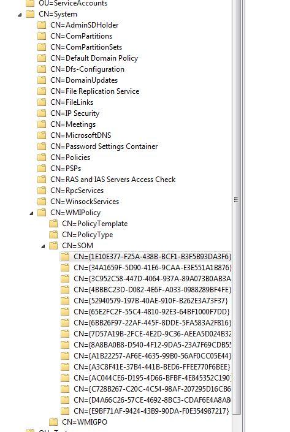Click the CN=PolicyTemplate folder icon

(53, 224)
